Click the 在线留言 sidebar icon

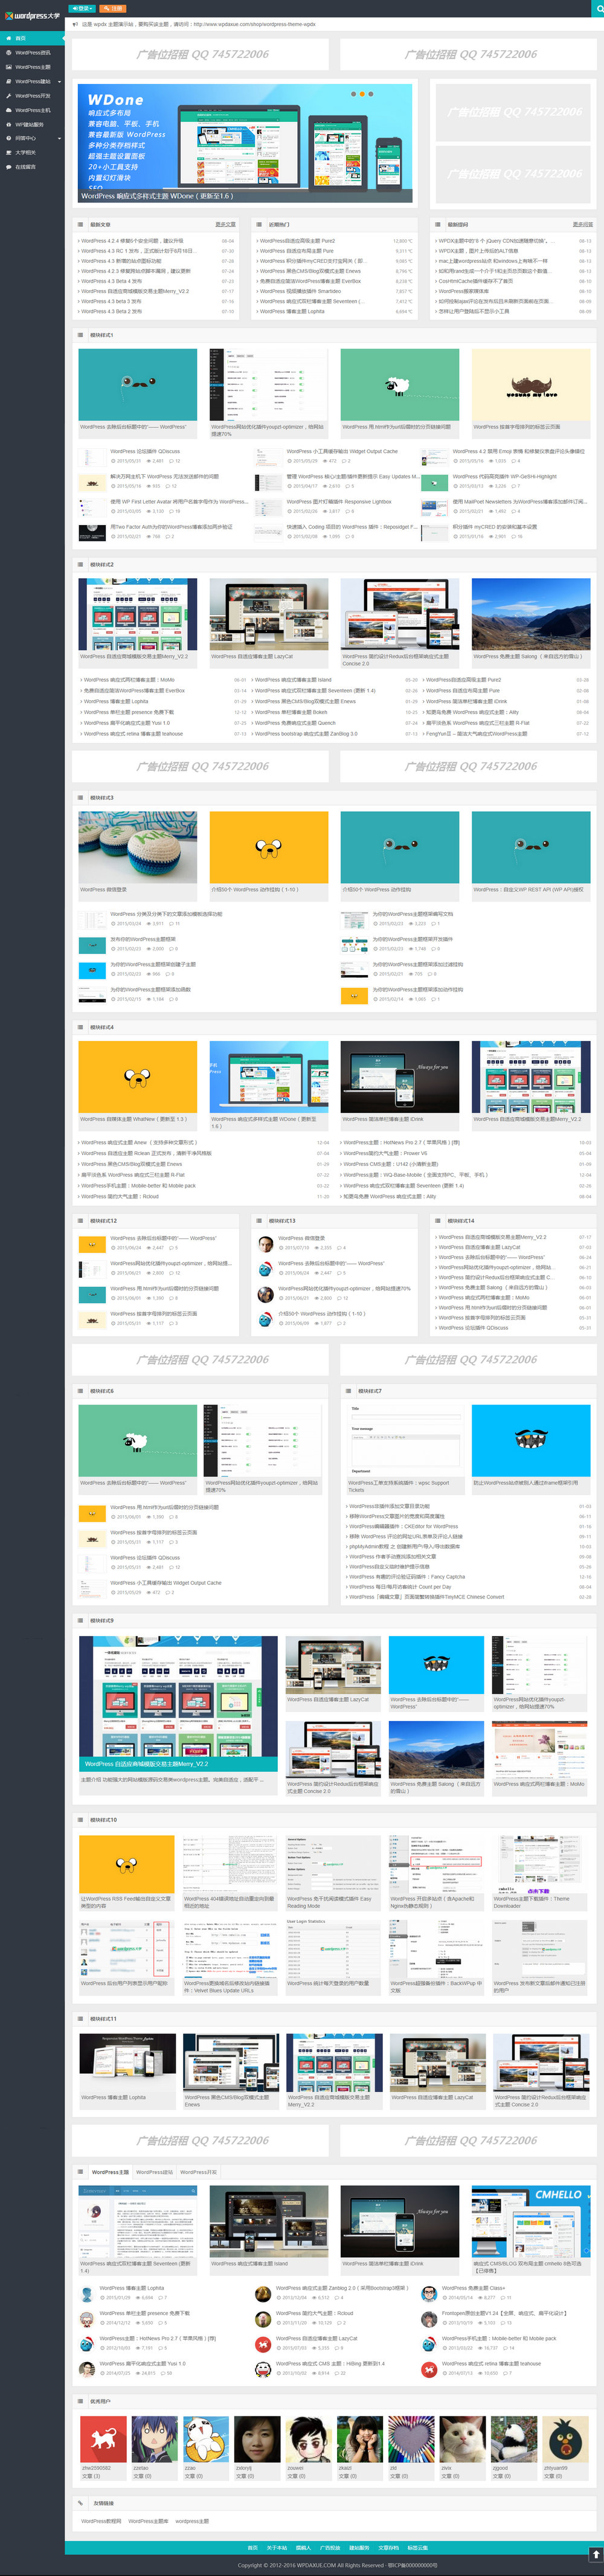(8, 167)
